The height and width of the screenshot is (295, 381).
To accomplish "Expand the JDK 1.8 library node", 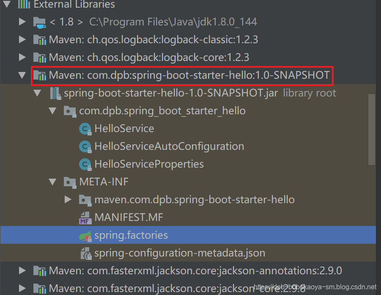I will tap(22, 22).
